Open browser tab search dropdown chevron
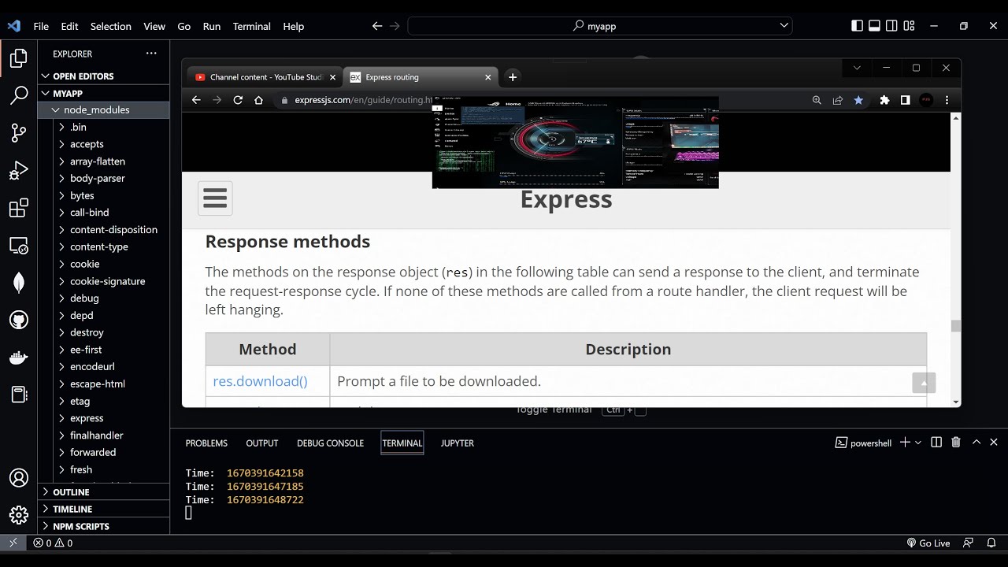The height and width of the screenshot is (567, 1008). click(x=857, y=68)
